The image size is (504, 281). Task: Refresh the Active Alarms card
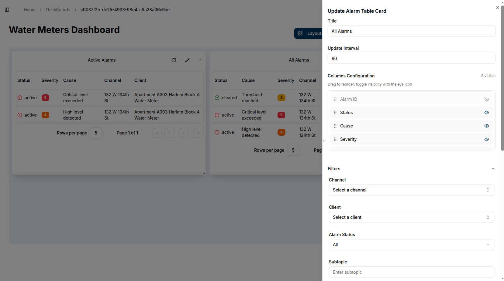coord(174,60)
